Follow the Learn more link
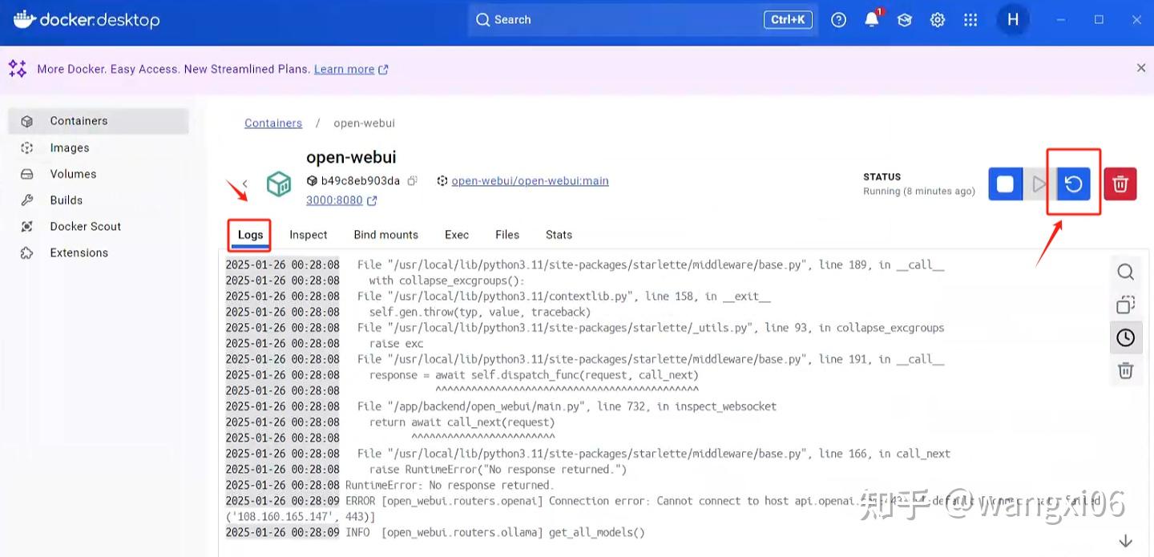 click(x=344, y=69)
